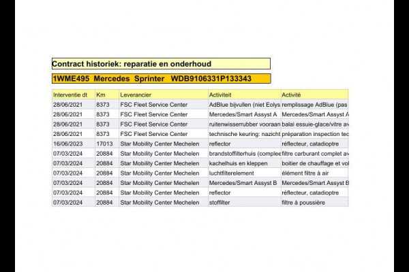This screenshot has height=272, width=409.
Task: Click 'Mercedes/Smart Assyst B' in Activiteit column
Action: tap(243, 183)
